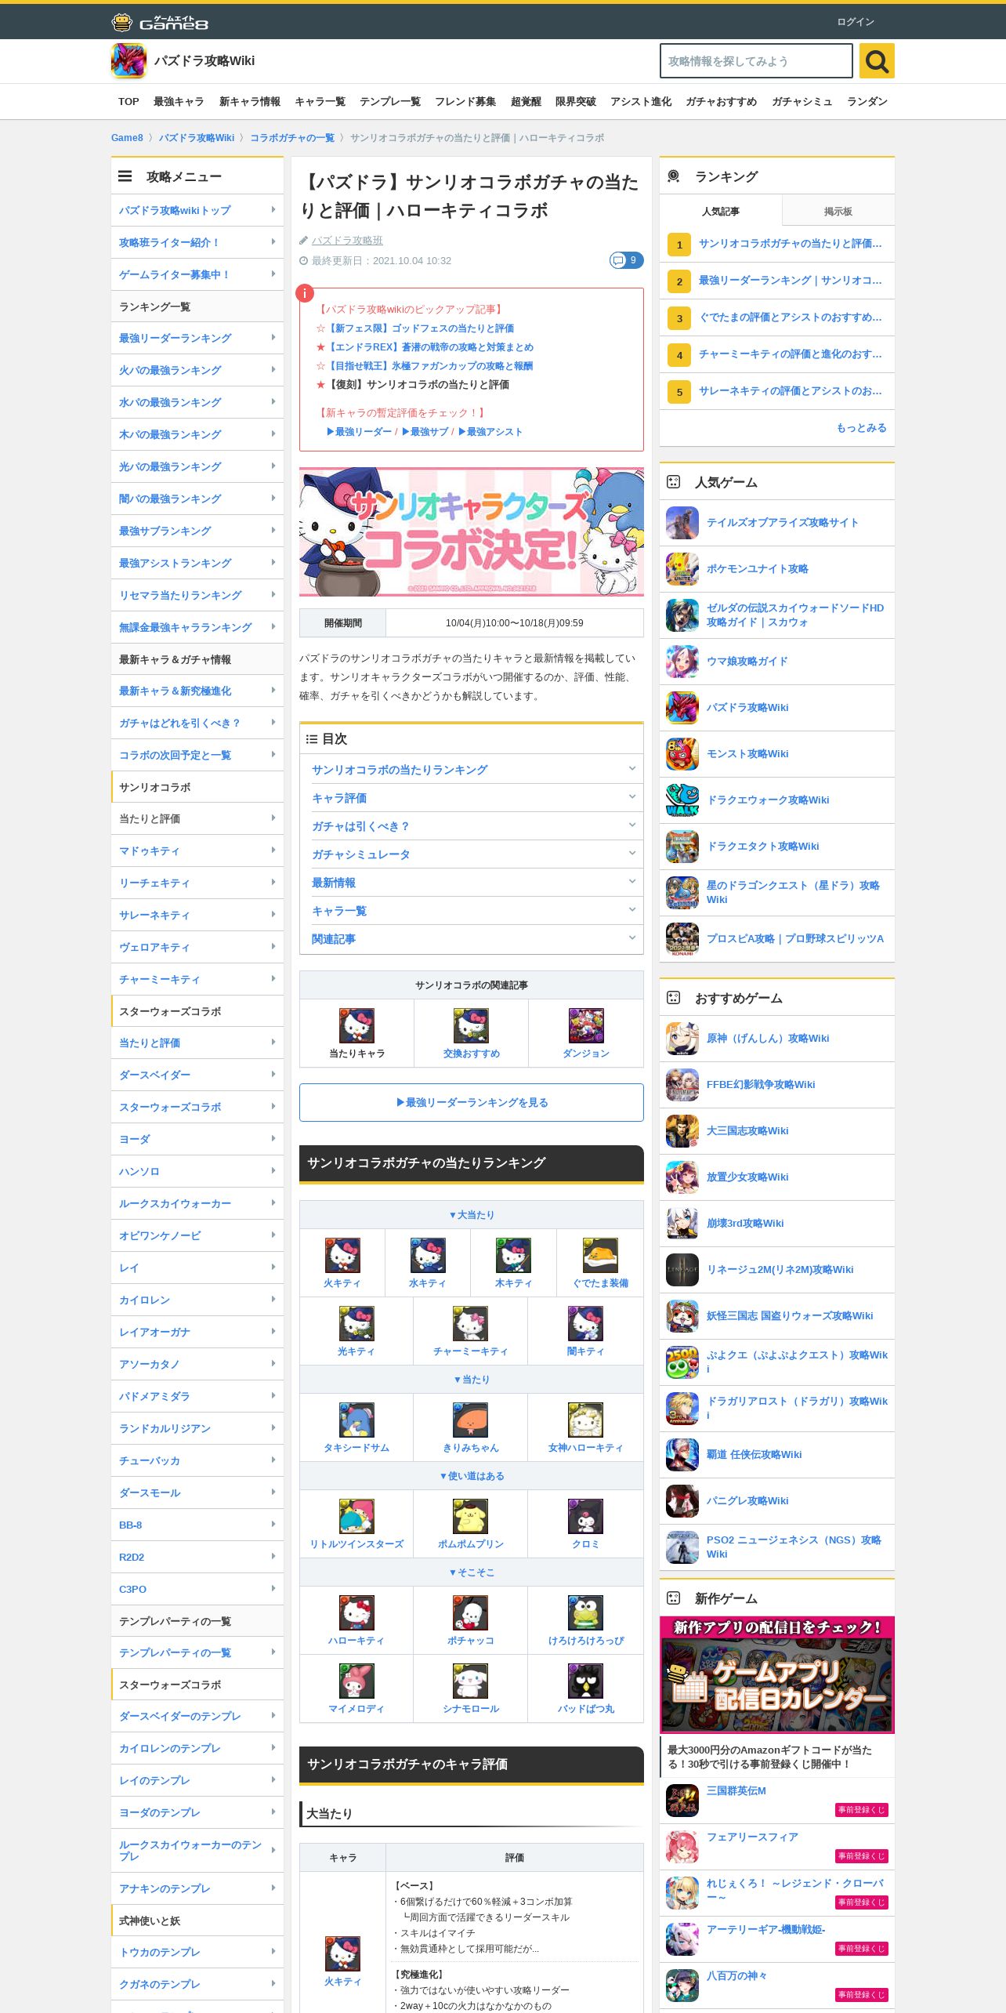The image size is (1006, 2013).
Task: Open 最強リーダーランキング sidebar menu item
Action: [x=197, y=338]
